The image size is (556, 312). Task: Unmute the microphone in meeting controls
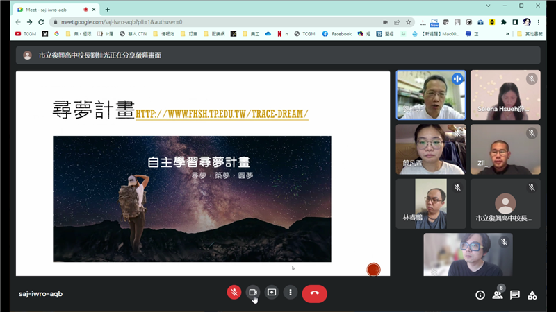[234, 293]
